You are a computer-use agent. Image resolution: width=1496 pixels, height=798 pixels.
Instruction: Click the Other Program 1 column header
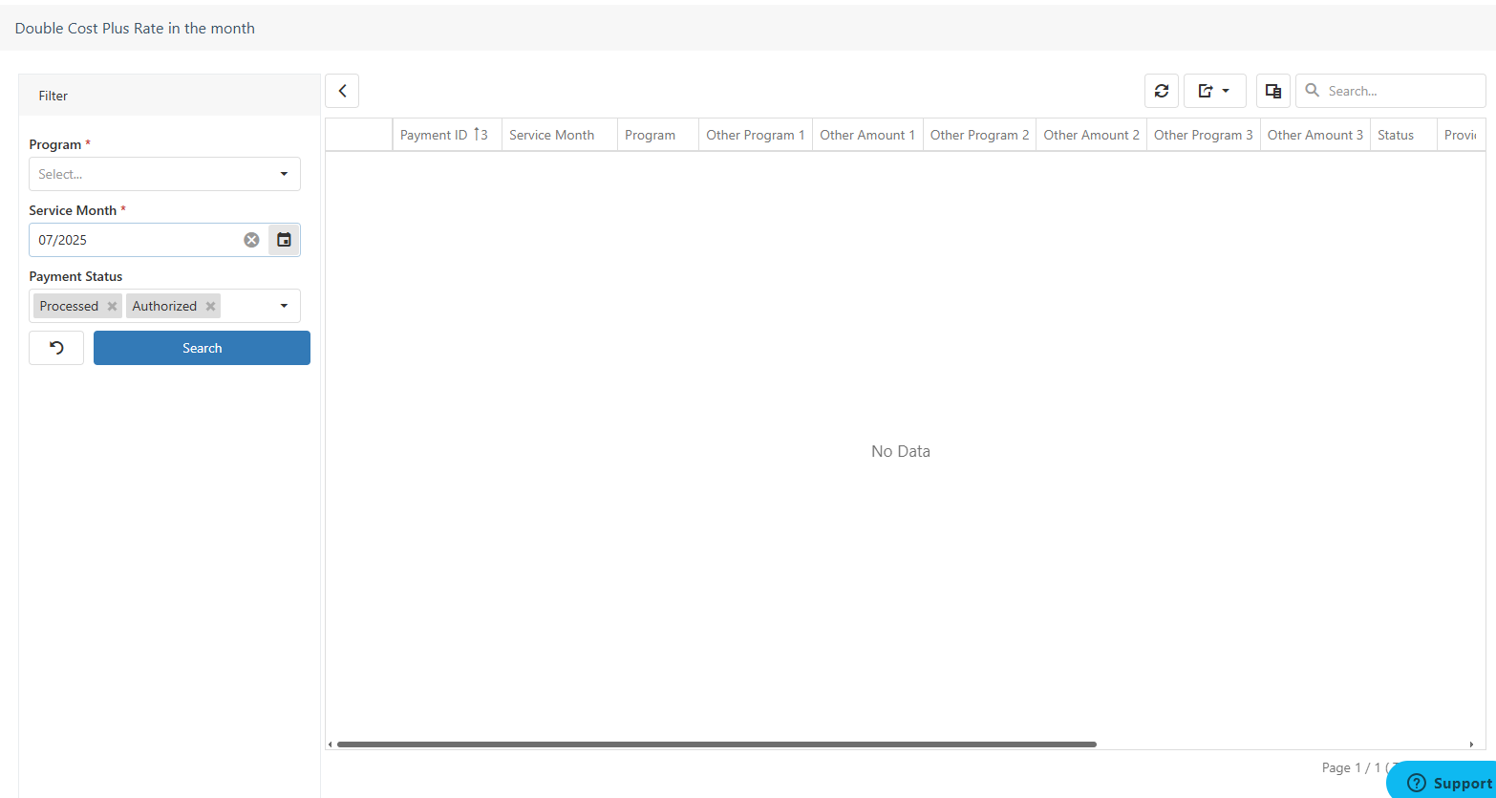coord(755,135)
